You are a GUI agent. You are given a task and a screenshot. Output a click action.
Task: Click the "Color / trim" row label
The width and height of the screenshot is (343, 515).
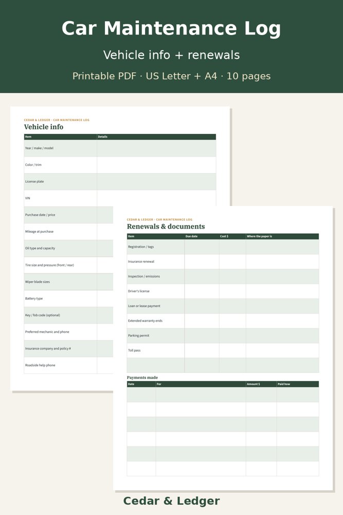pos(33,165)
